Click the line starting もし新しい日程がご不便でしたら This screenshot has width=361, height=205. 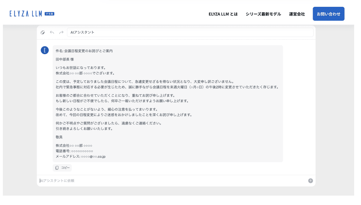(x=123, y=101)
